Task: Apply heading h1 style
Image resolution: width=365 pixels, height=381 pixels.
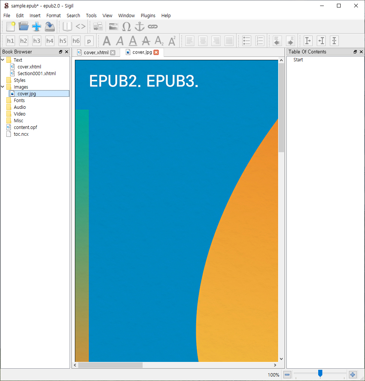Action: coord(10,41)
